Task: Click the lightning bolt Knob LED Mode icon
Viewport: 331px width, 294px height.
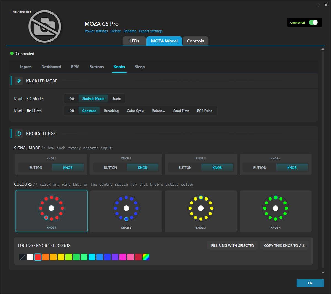Action: click(19, 81)
